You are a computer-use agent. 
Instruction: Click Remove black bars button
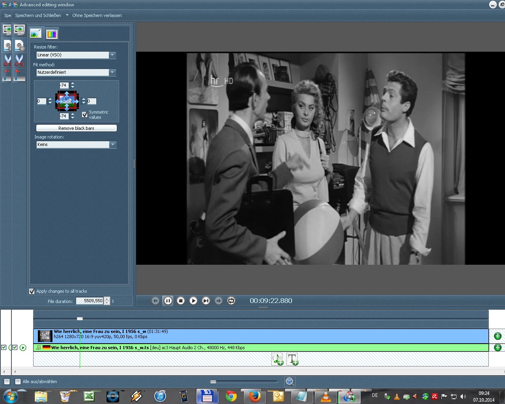point(77,128)
